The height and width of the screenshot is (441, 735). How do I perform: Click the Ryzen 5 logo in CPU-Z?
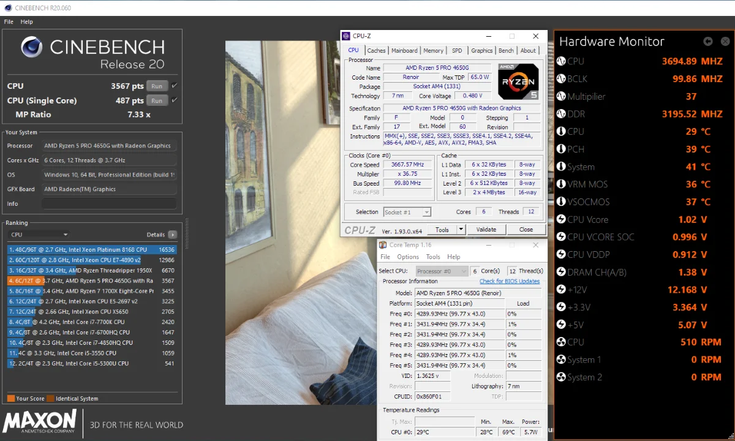pos(518,81)
